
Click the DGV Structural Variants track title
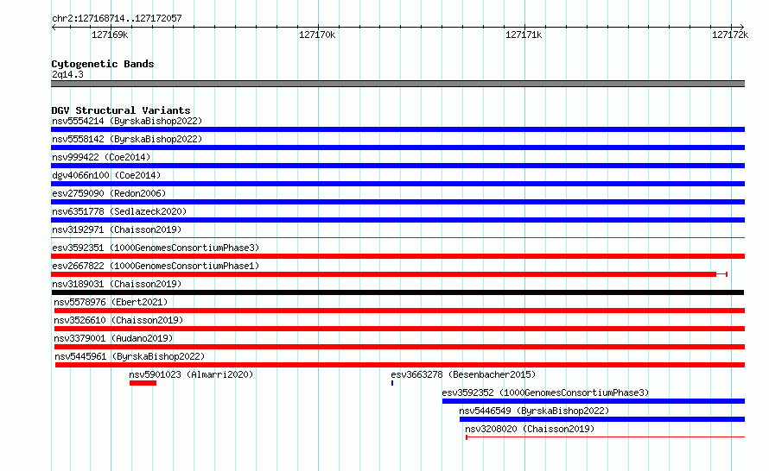tap(121, 110)
